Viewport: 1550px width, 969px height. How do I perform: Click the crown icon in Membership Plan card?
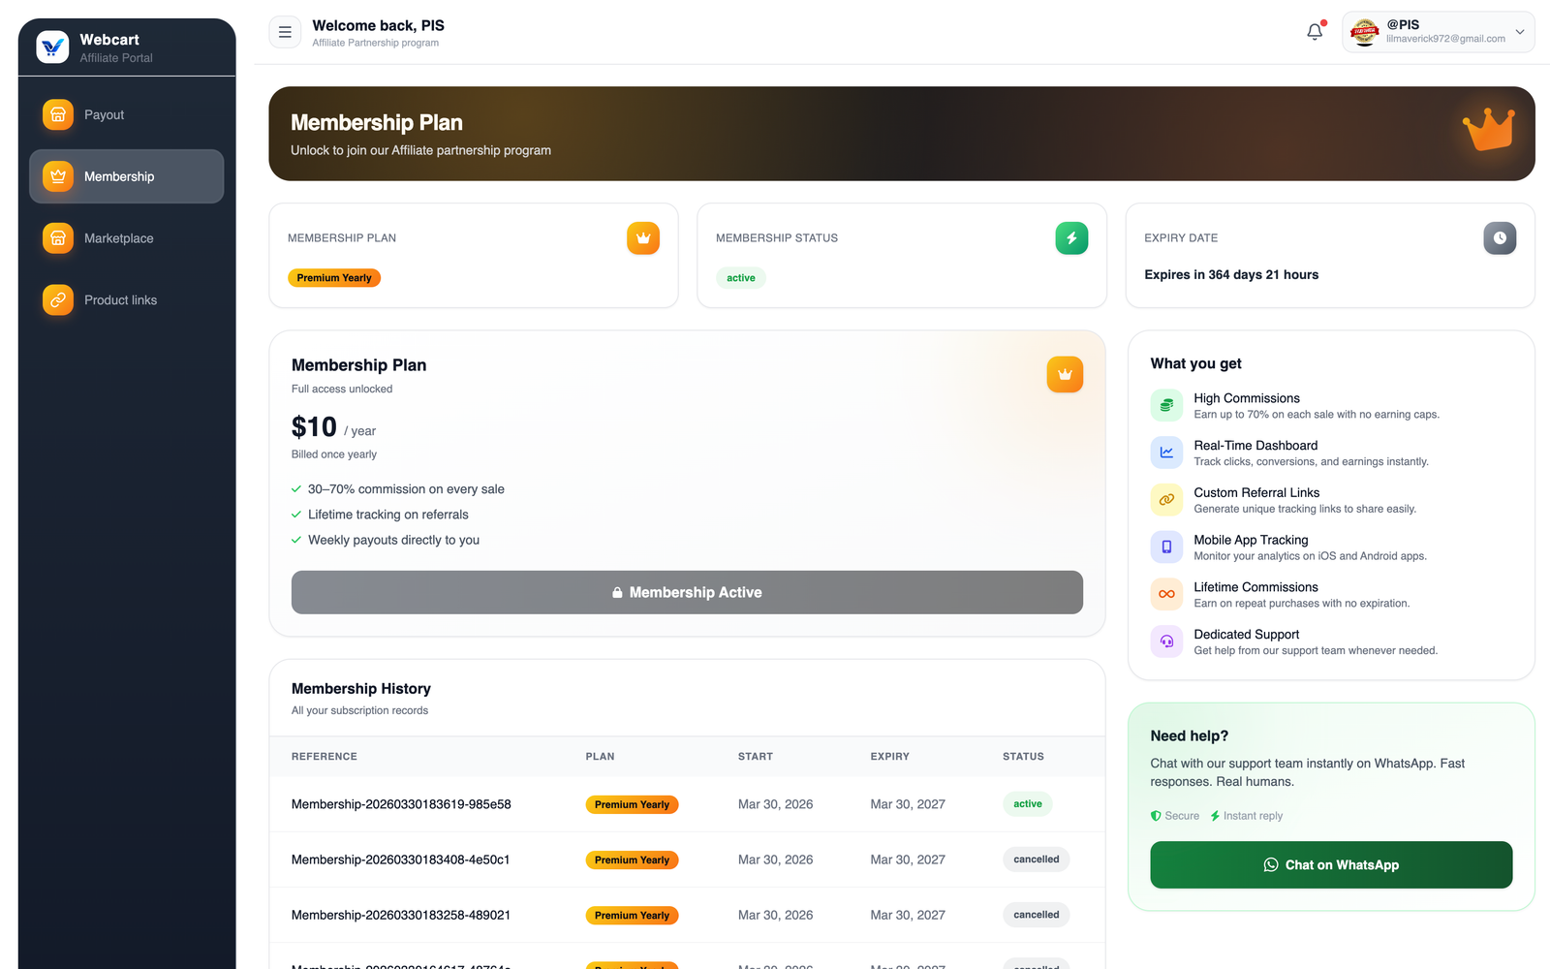[x=643, y=238]
